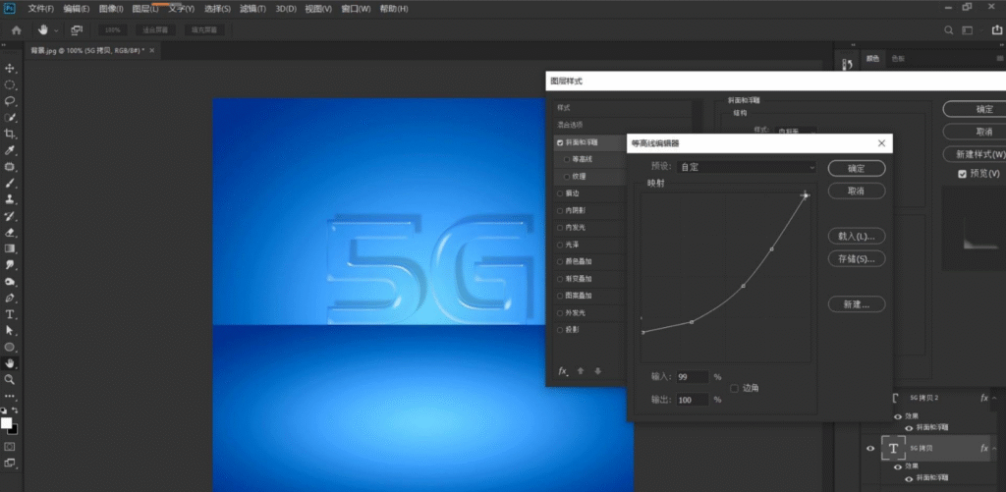Viewport: 1006px width, 492px height.
Task: Open the fx menu in Layer Style dialog
Action: pyautogui.click(x=563, y=371)
